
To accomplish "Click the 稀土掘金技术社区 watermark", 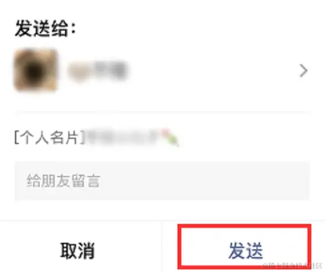I will coord(292,265).
